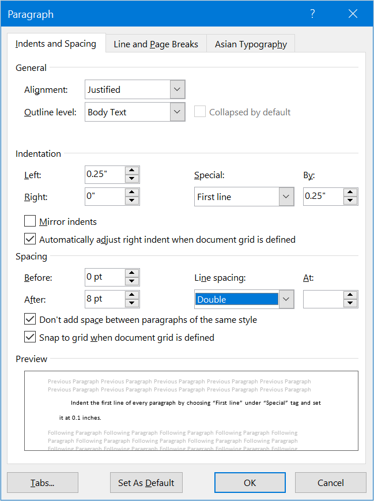This screenshot has height=501, width=374.
Task: Click the Set As Default button
Action: click(146, 483)
